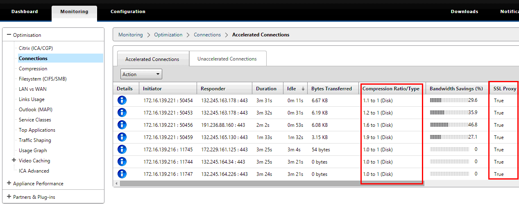
Task: Open details icon for connection port 50454
Action: pyautogui.click(x=122, y=100)
